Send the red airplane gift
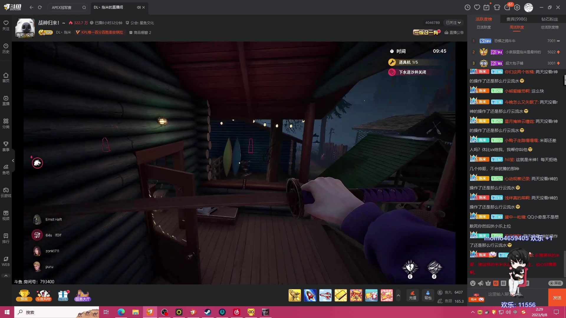The image size is (566, 318). (x=325, y=295)
